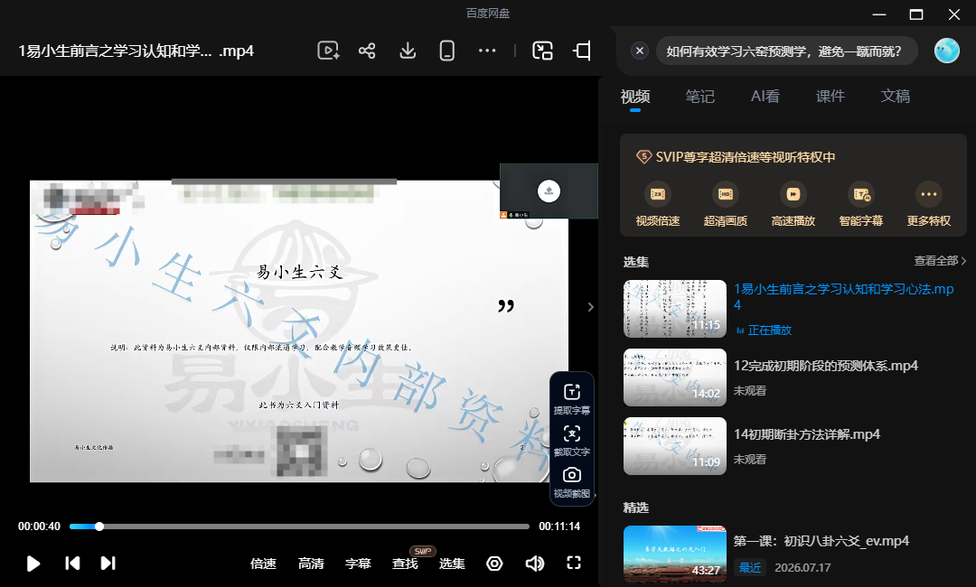
Task: Click the 提取字幕 tool icon
Action: click(571, 399)
